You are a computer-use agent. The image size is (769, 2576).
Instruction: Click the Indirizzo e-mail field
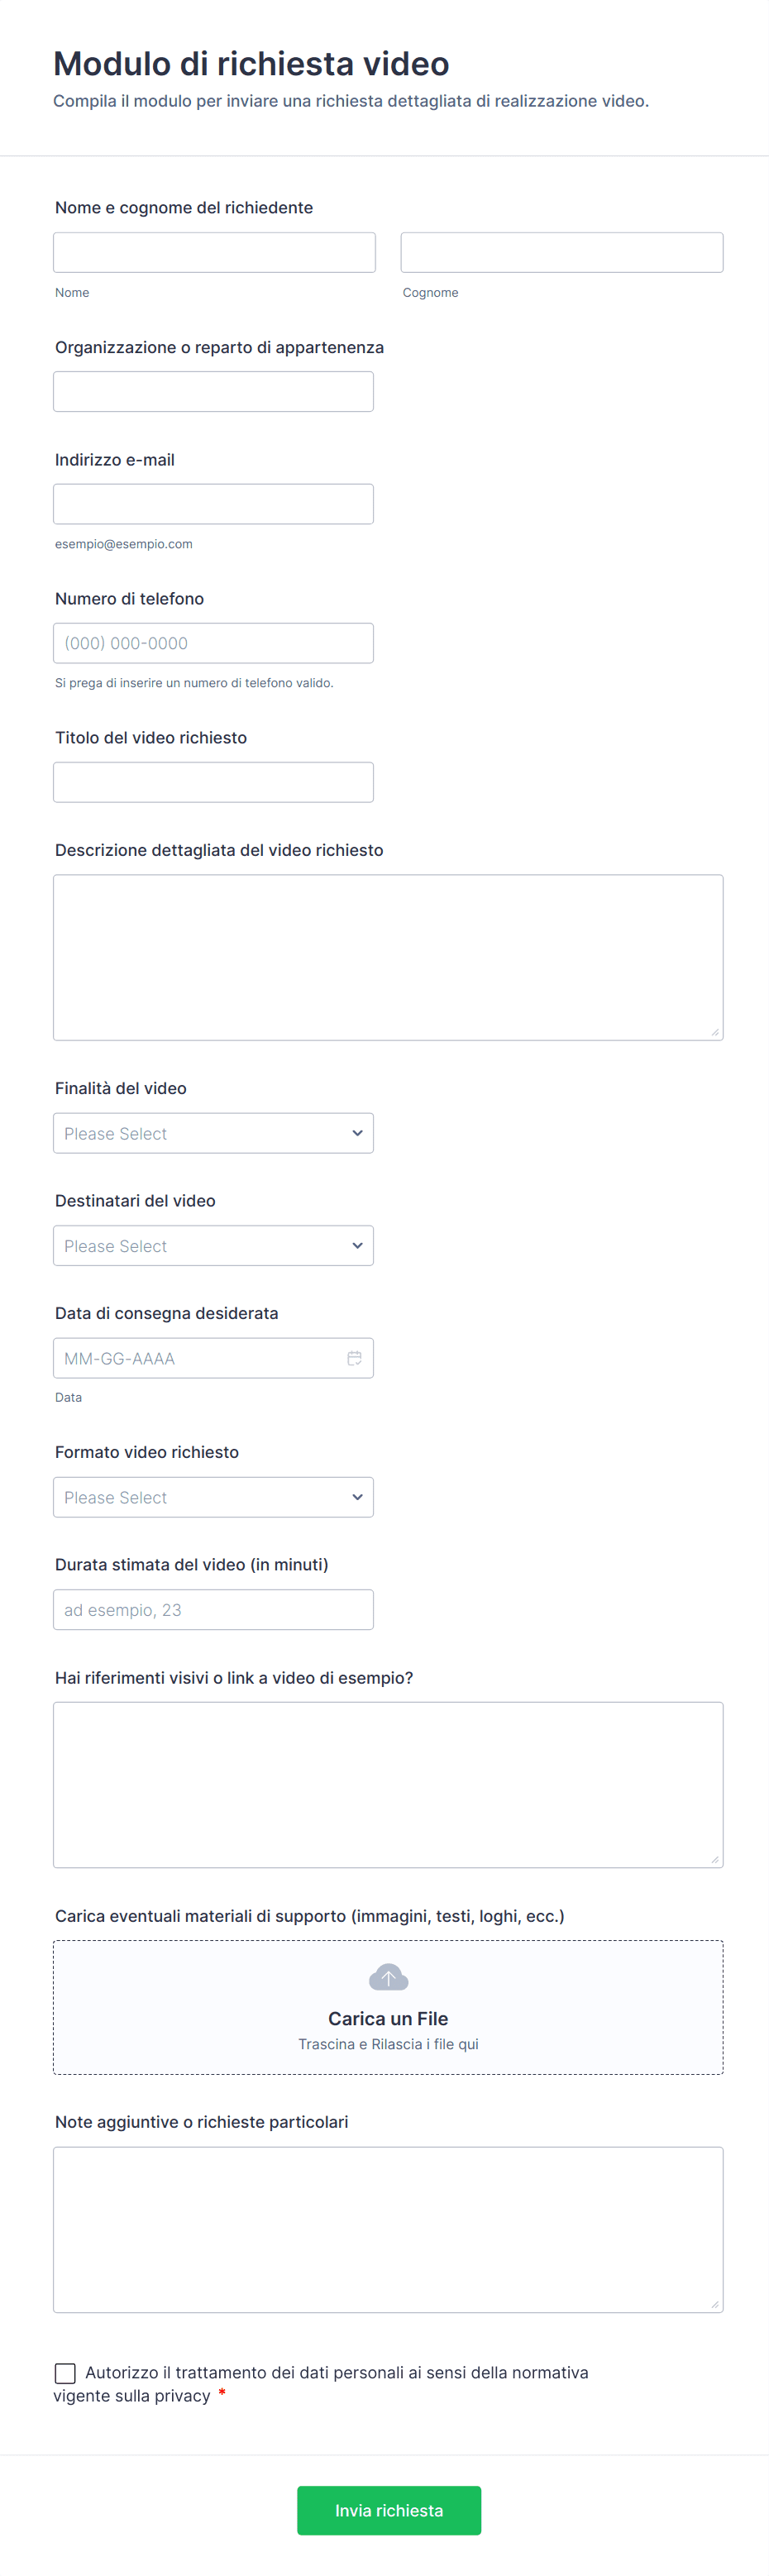[x=213, y=504]
